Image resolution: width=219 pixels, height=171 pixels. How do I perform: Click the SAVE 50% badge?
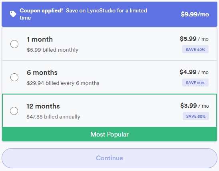tap(195, 82)
